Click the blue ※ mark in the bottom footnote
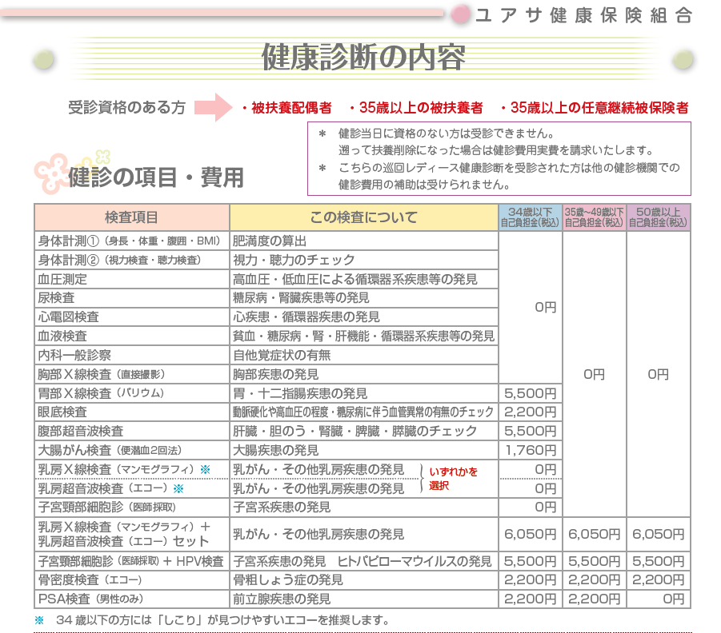Screen dimensions: 721x633 tap(39, 620)
